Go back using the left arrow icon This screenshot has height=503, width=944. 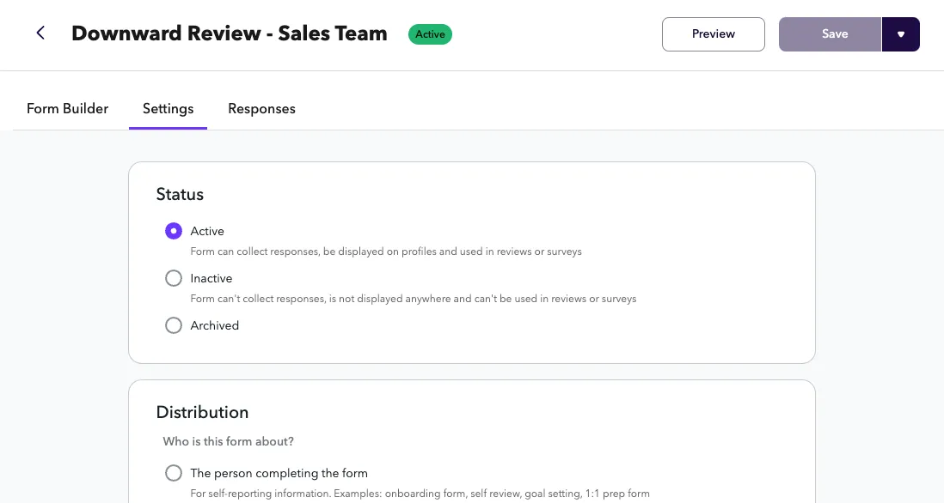40,33
